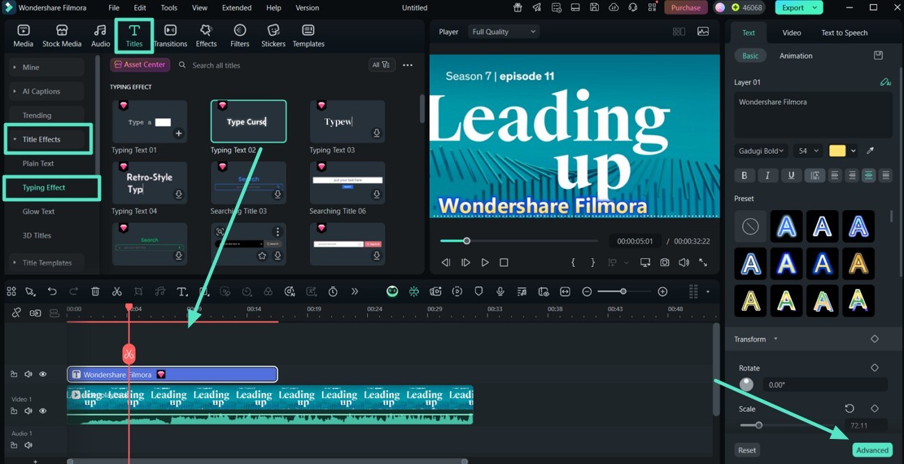Screen dimensions: 904x464
Task: Toggle italic text formatting
Action: [x=768, y=176]
